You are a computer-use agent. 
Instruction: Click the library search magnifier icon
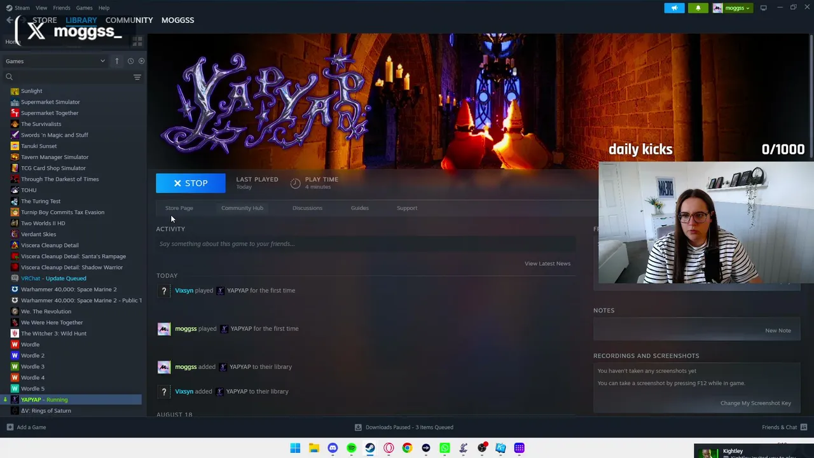click(x=9, y=77)
